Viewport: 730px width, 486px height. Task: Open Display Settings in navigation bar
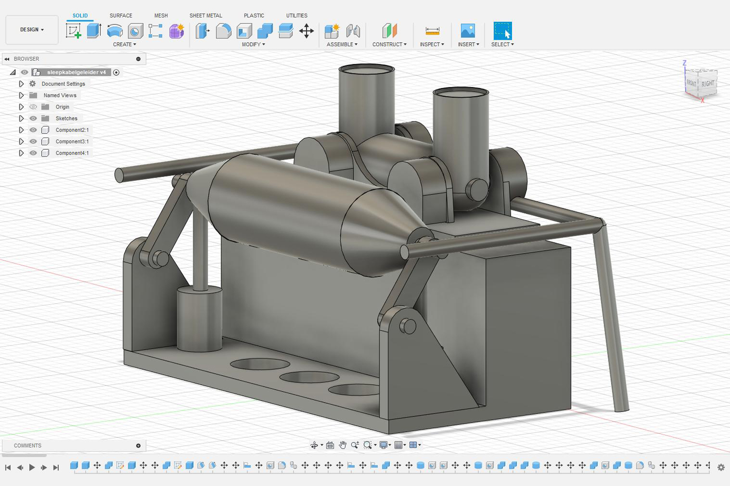[x=384, y=445]
